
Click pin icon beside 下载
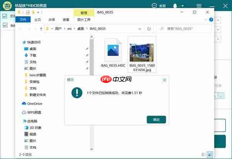coord(87,55)
